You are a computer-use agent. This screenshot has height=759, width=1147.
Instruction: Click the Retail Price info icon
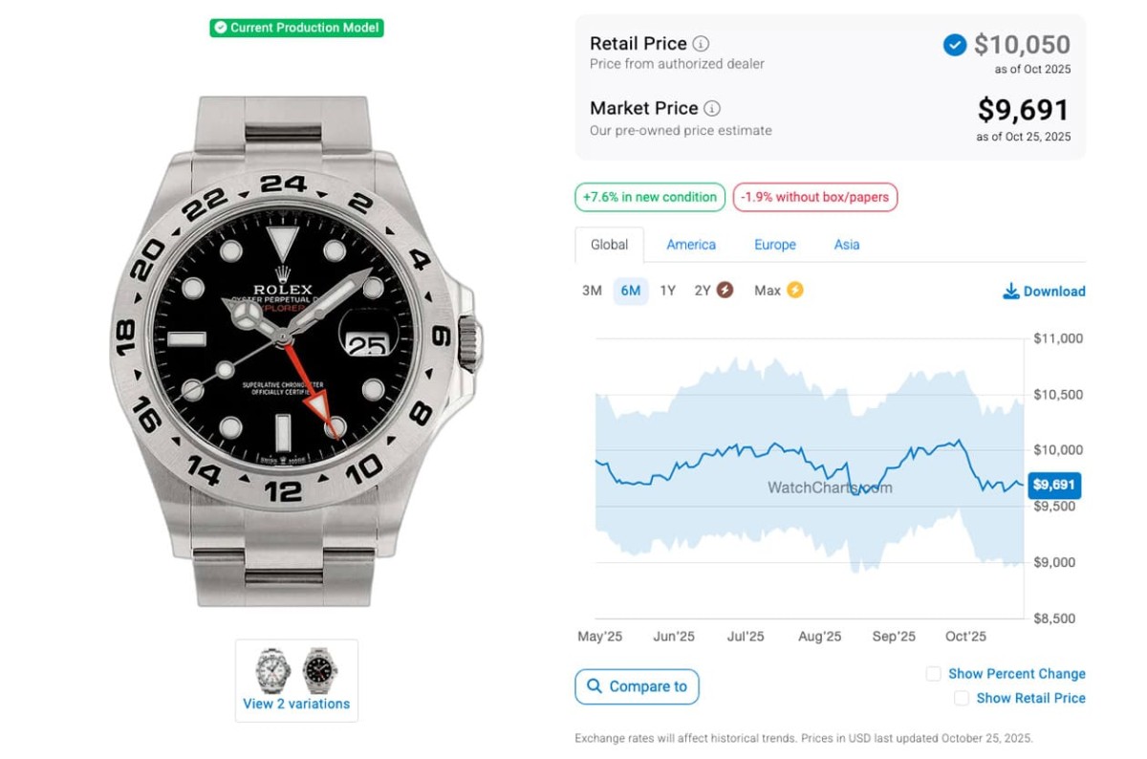point(701,44)
